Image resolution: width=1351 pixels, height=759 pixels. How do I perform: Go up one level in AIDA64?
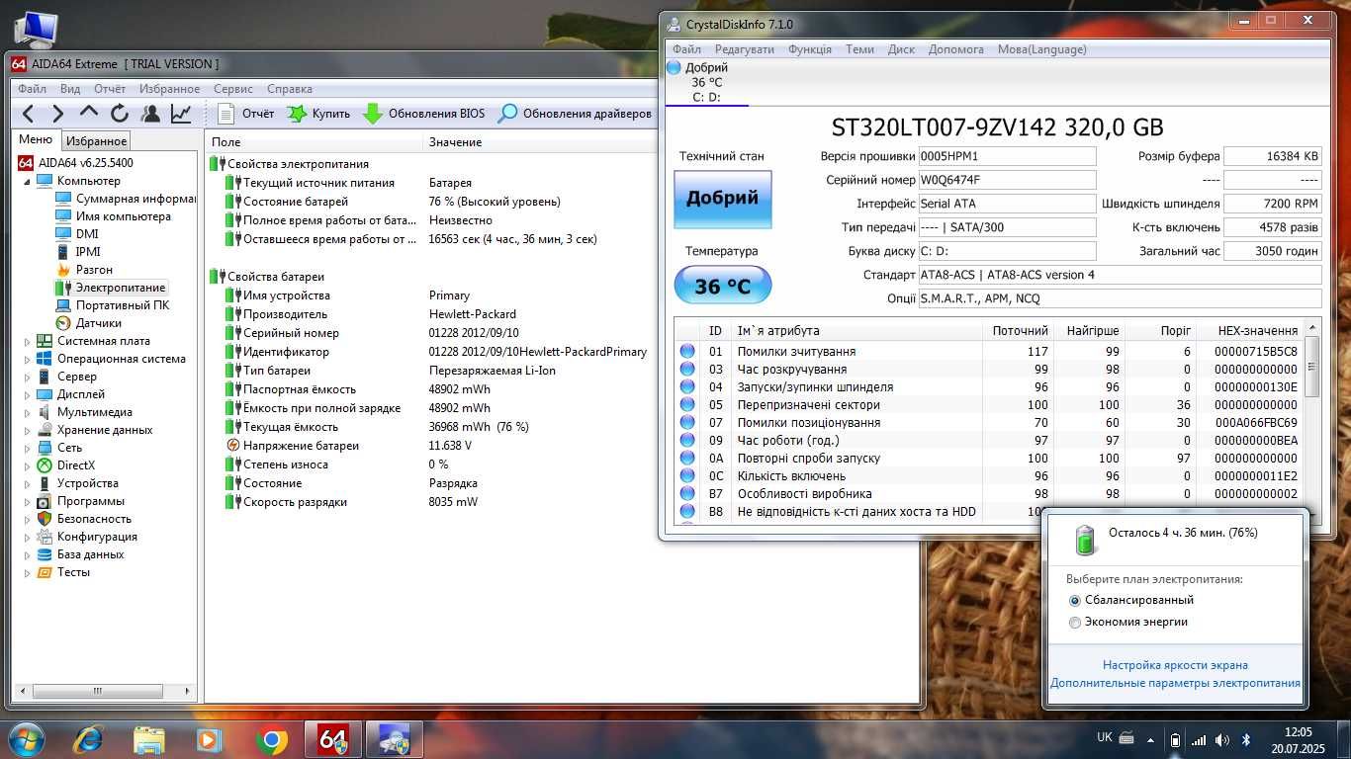coord(89,114)
